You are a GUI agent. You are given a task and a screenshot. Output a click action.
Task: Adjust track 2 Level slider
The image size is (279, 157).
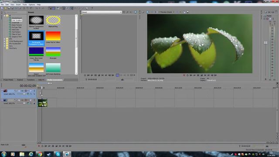(24, 103)
